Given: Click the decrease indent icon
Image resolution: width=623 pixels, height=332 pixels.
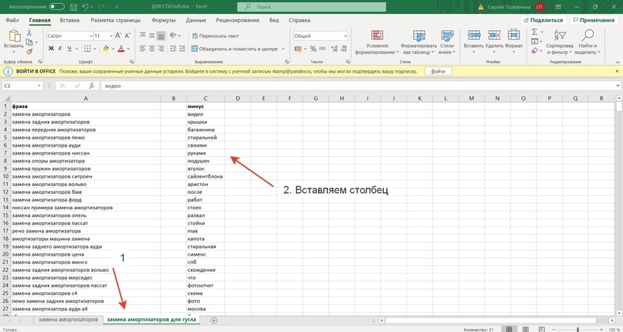Looking at the screenshot, I should point(173,49).
